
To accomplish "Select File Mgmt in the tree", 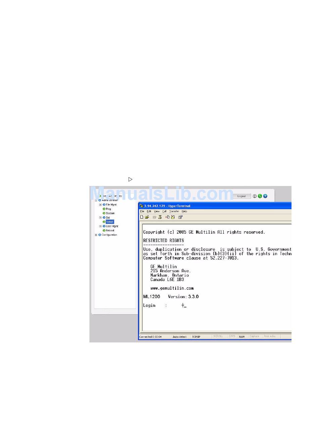I will coord(111,204).
